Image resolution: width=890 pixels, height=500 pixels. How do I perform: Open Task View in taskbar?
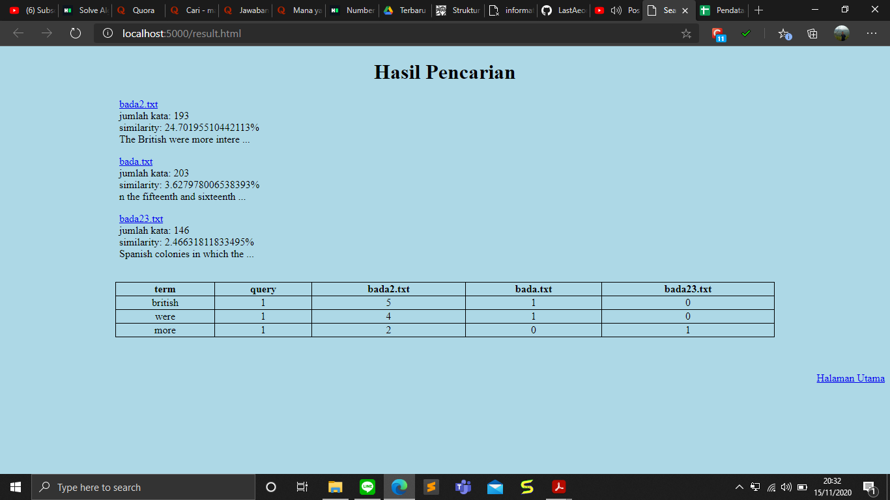coord(302,487)
